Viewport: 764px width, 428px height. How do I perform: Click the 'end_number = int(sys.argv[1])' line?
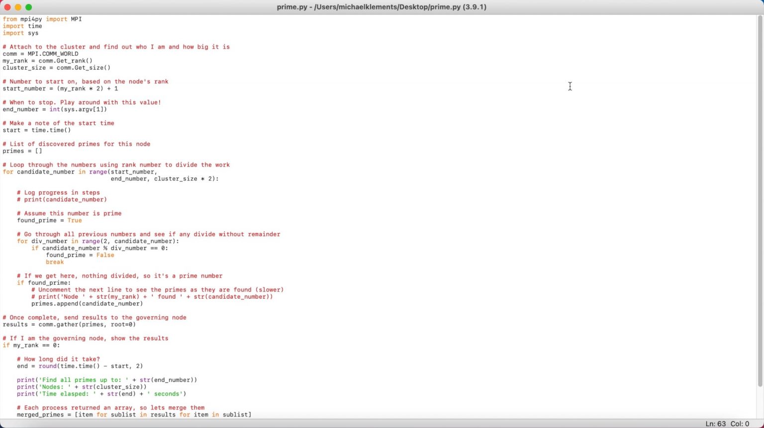pos(55,110)
